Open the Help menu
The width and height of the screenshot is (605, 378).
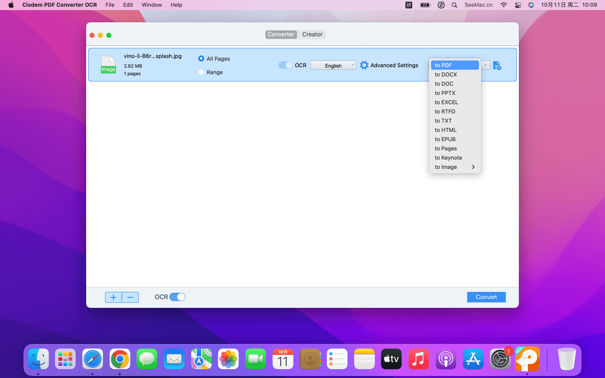[176, 5]
